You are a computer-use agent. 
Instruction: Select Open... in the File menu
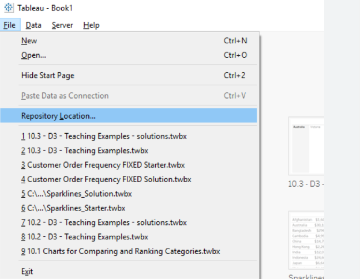(129, 55)
